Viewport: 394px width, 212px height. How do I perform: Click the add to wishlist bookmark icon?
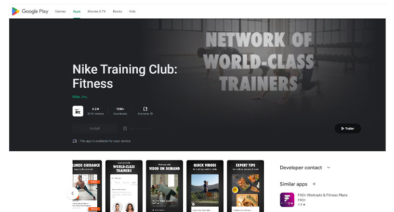(125, 129)
